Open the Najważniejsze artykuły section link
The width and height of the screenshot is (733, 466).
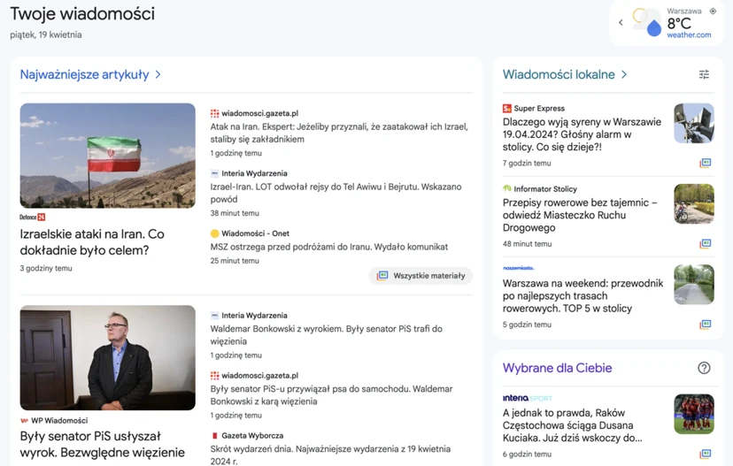click(84, 74)
